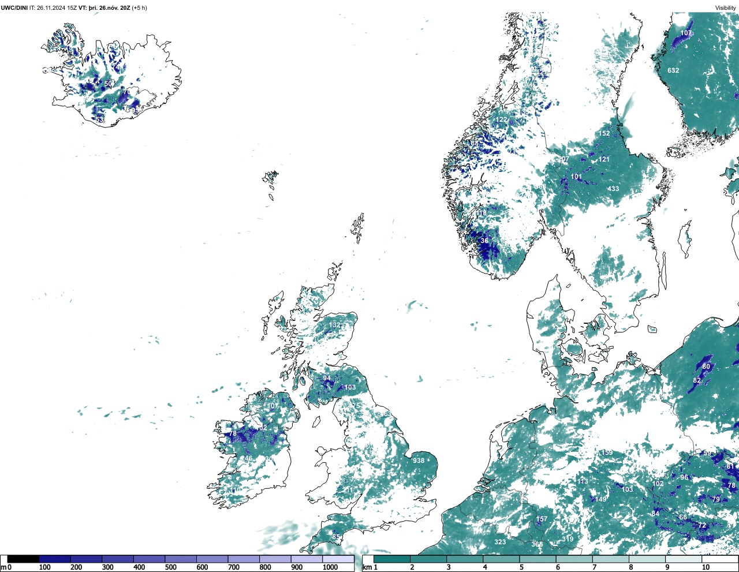Click the '323' value over northern France
The image size is (739, 572).
(x=500, y=542)
